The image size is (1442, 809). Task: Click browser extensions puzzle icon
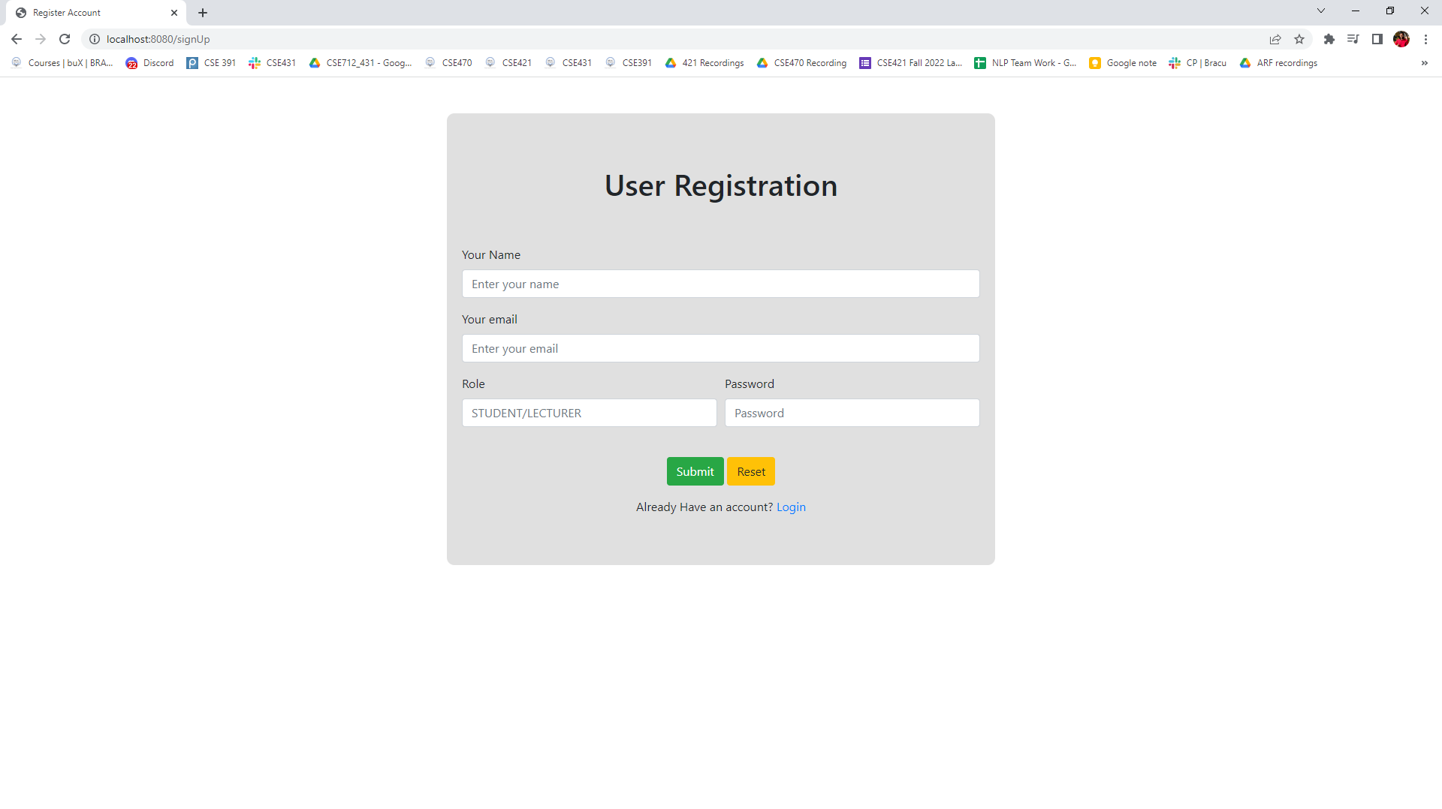tap(1329, 39)
